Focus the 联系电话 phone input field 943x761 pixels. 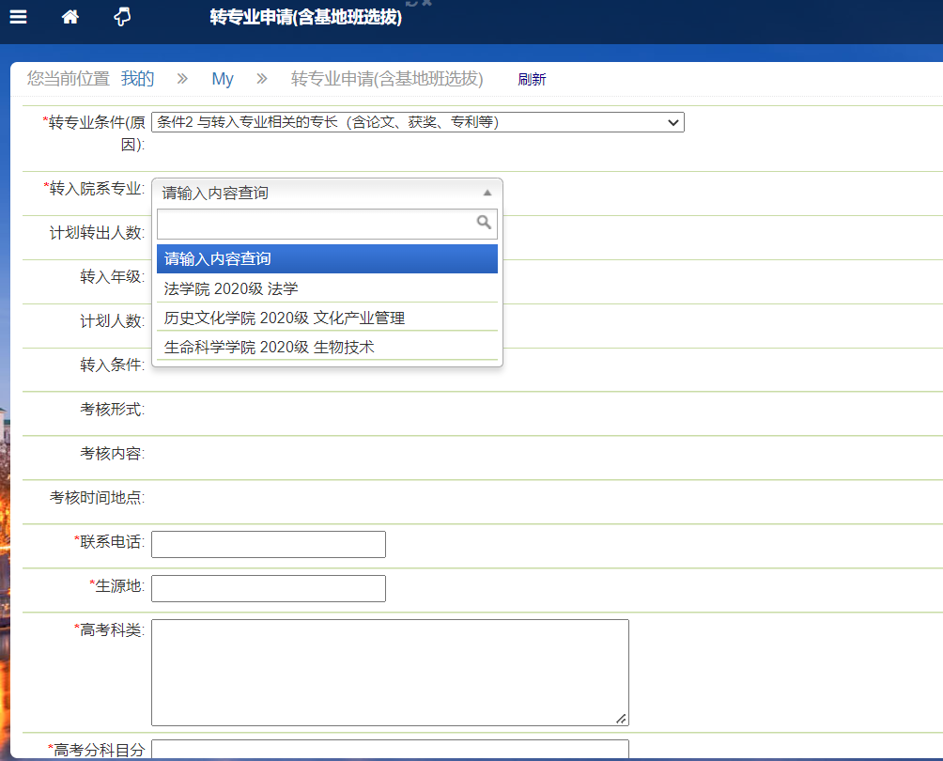[269, 544]
